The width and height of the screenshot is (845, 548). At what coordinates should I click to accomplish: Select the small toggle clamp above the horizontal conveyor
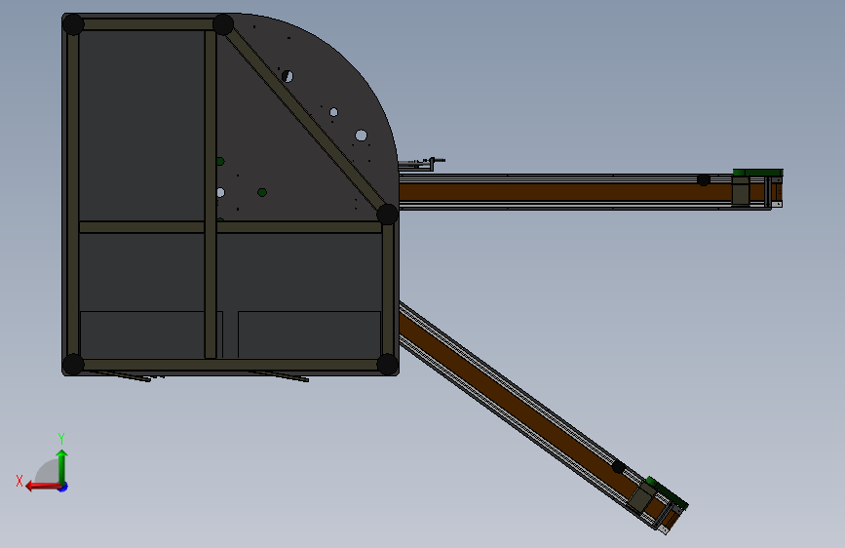coord(423,164)
